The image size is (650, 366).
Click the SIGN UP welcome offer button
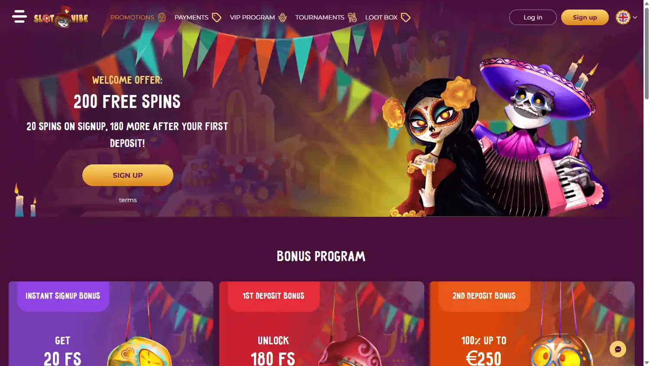[x=128, y=175]
